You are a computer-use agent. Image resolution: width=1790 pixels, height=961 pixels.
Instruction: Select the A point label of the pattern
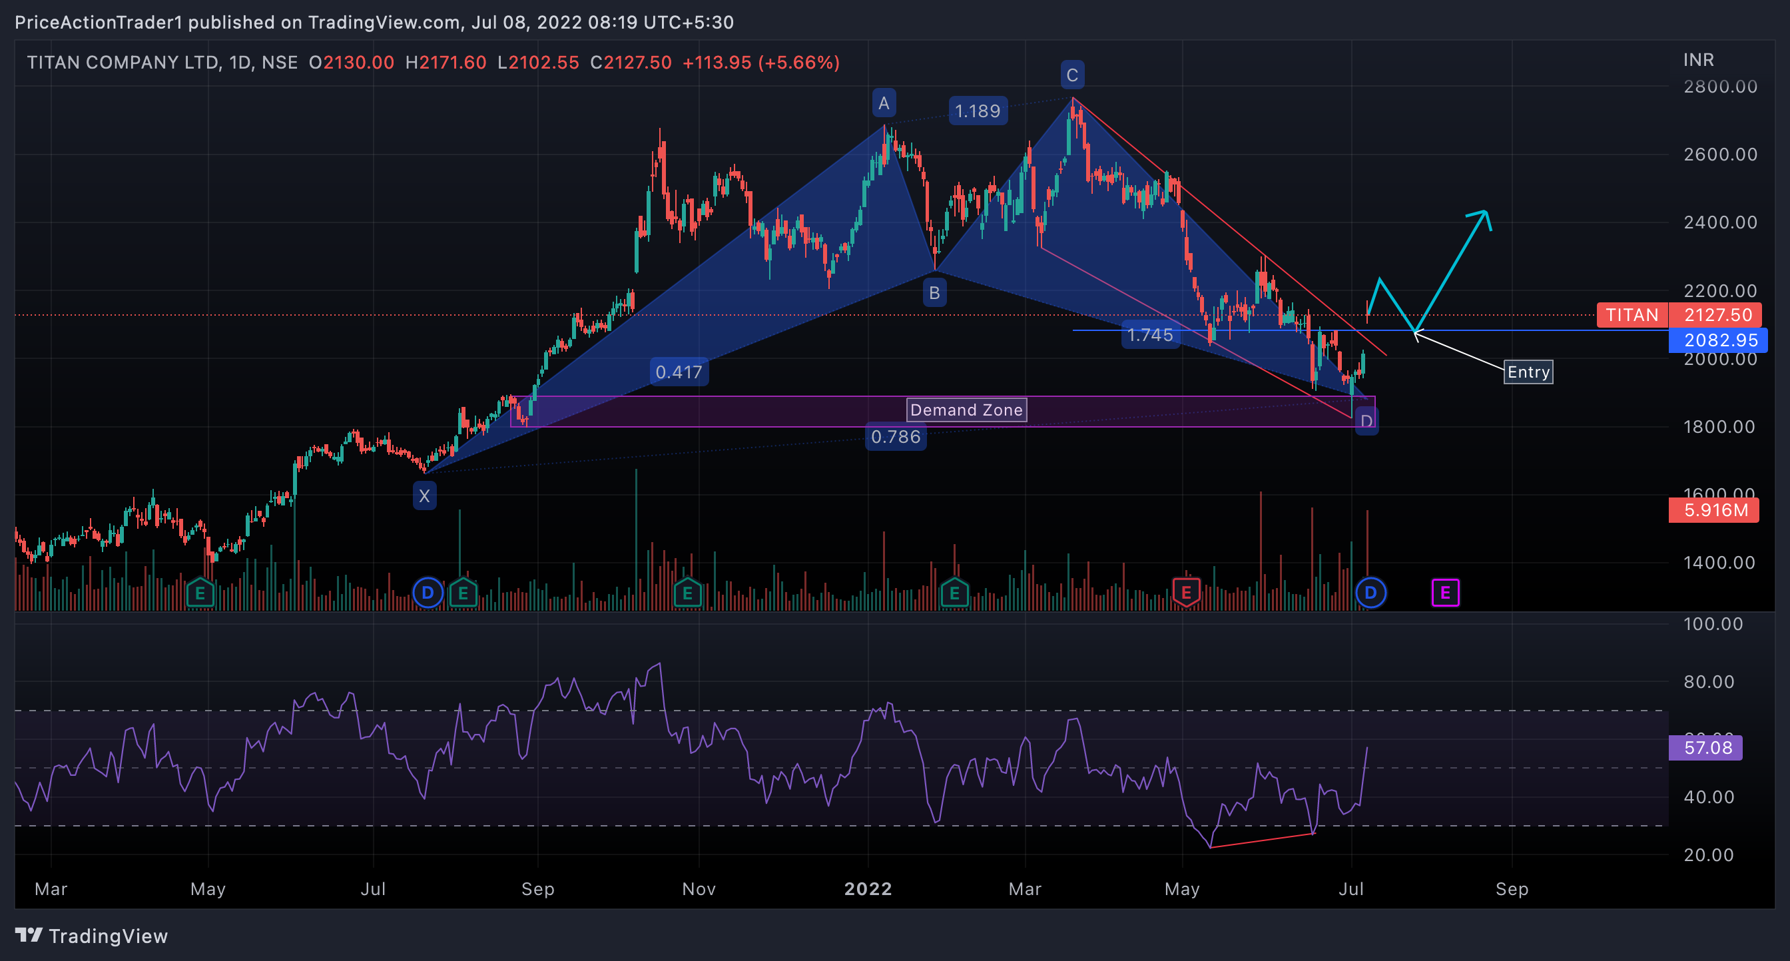[x=884, y=103]
